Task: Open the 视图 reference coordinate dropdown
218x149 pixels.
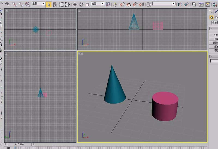Action: click(x=97, y=4)
